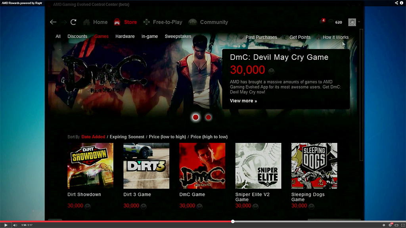Open the video quality settings gear
Viewport: 406px width, 228px height.
pos(390,225)
